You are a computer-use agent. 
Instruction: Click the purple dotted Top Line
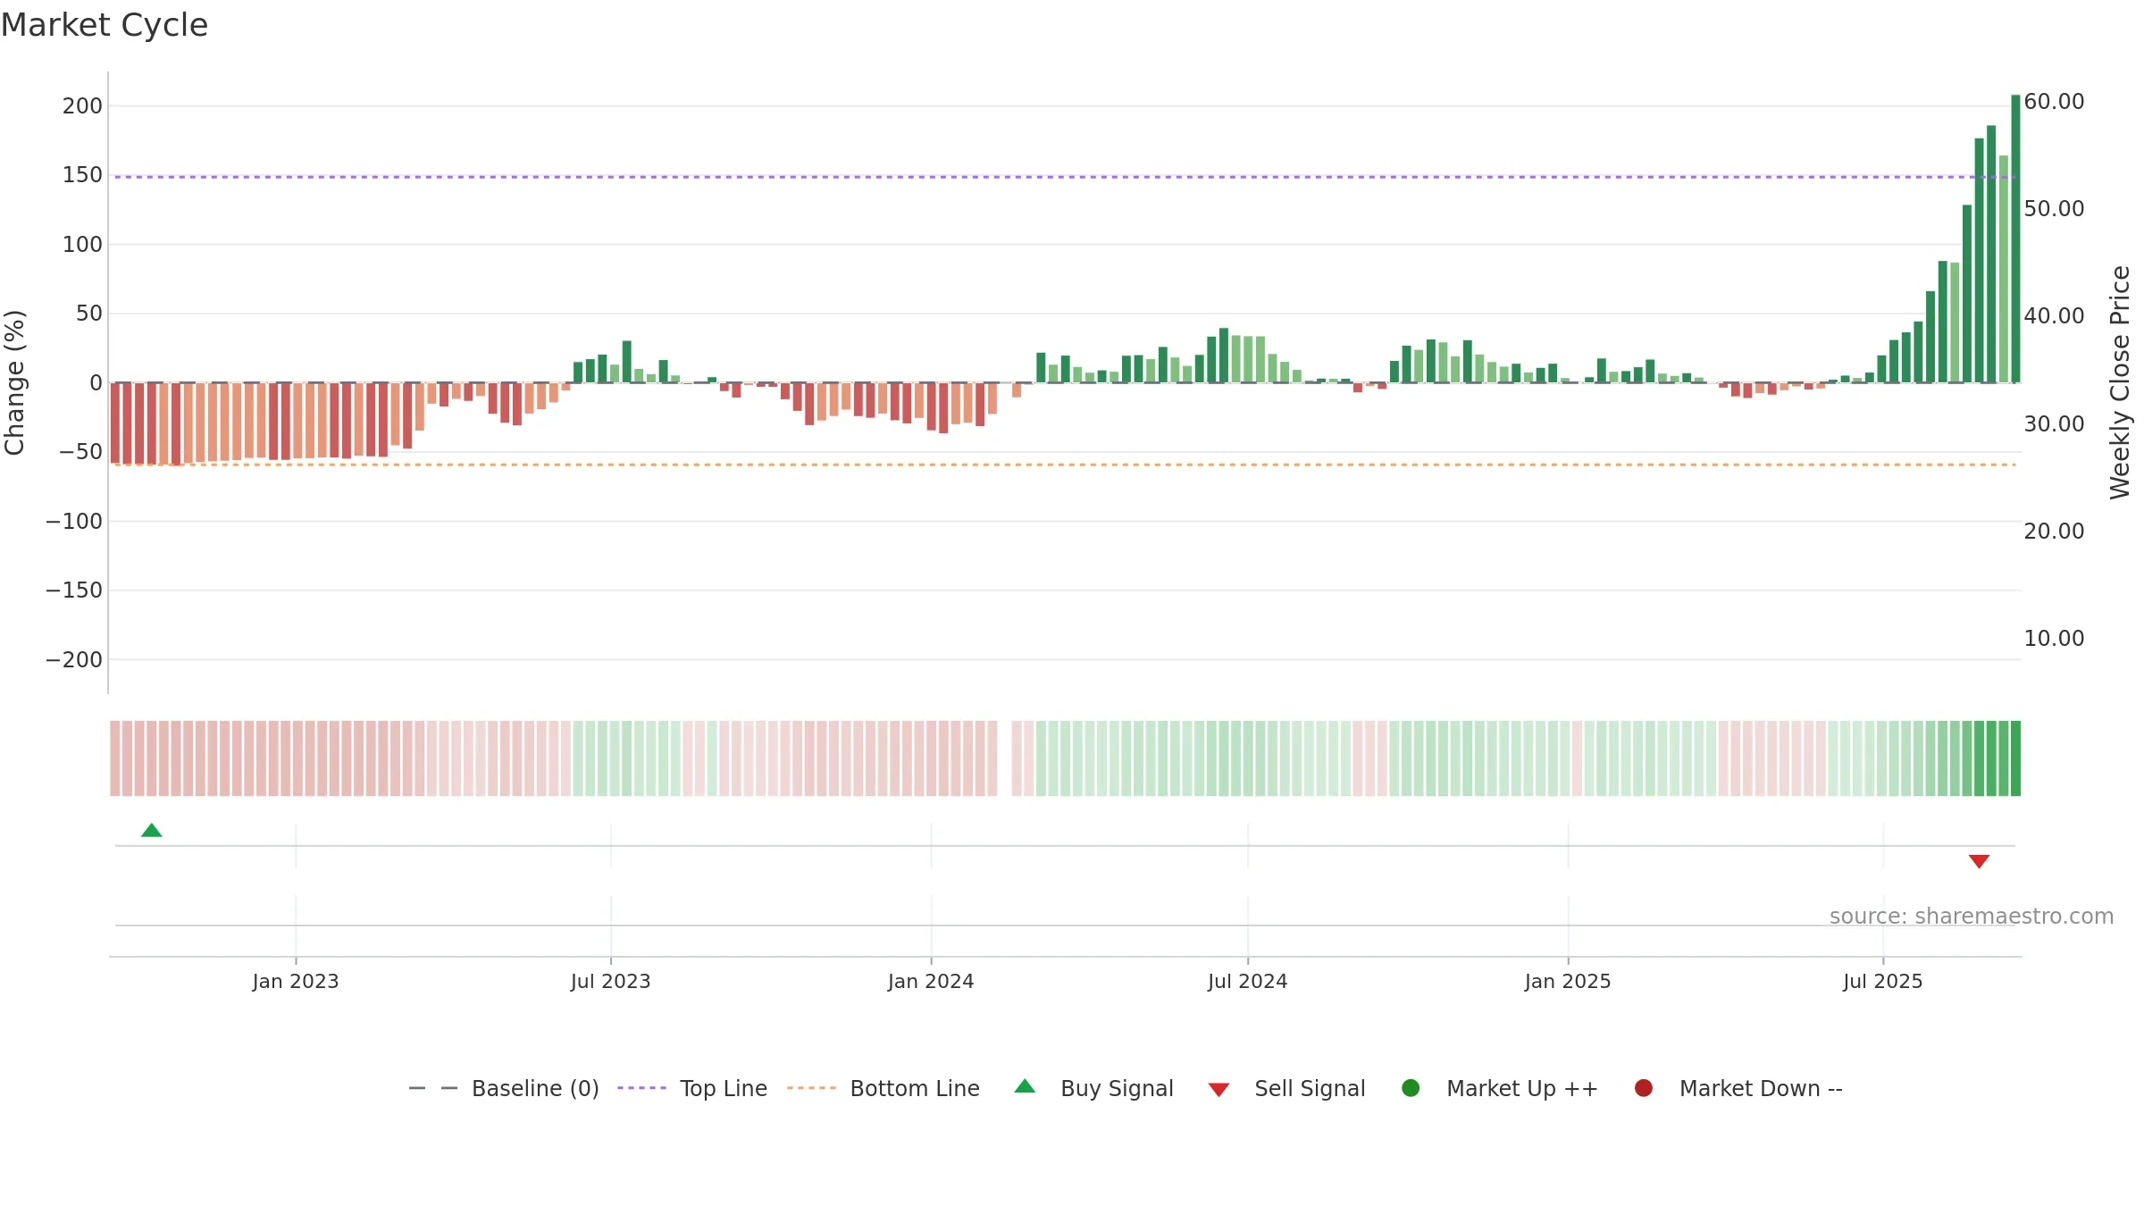1063,177
